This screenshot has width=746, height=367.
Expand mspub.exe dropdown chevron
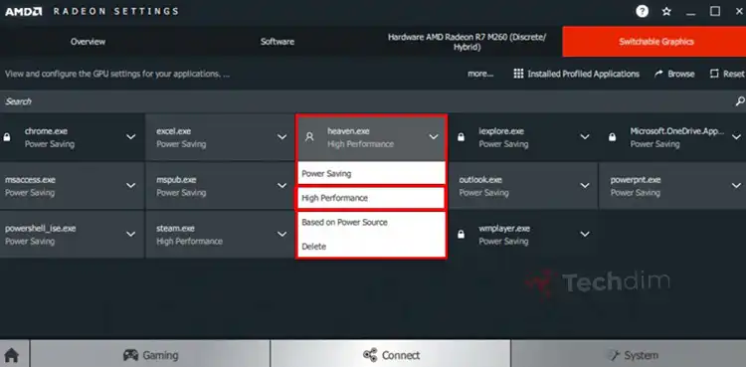(282, 186)
